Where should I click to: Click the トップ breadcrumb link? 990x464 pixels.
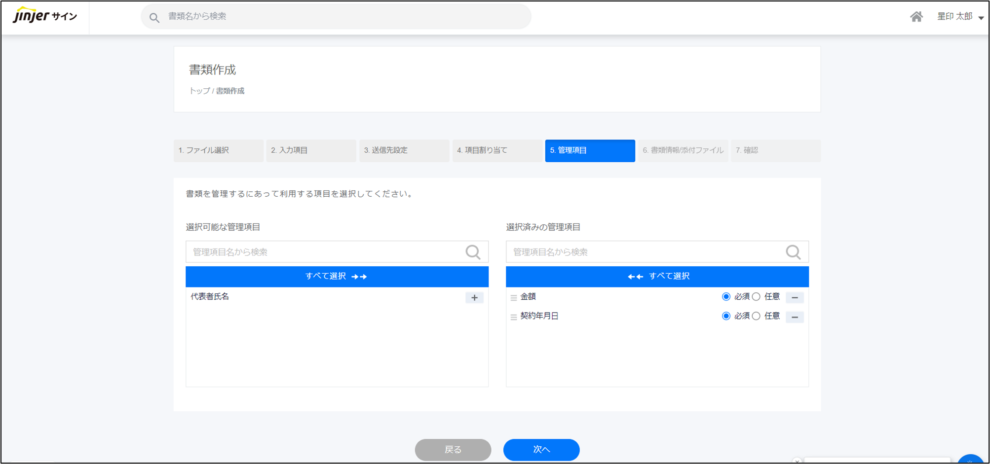coord(199,91)
